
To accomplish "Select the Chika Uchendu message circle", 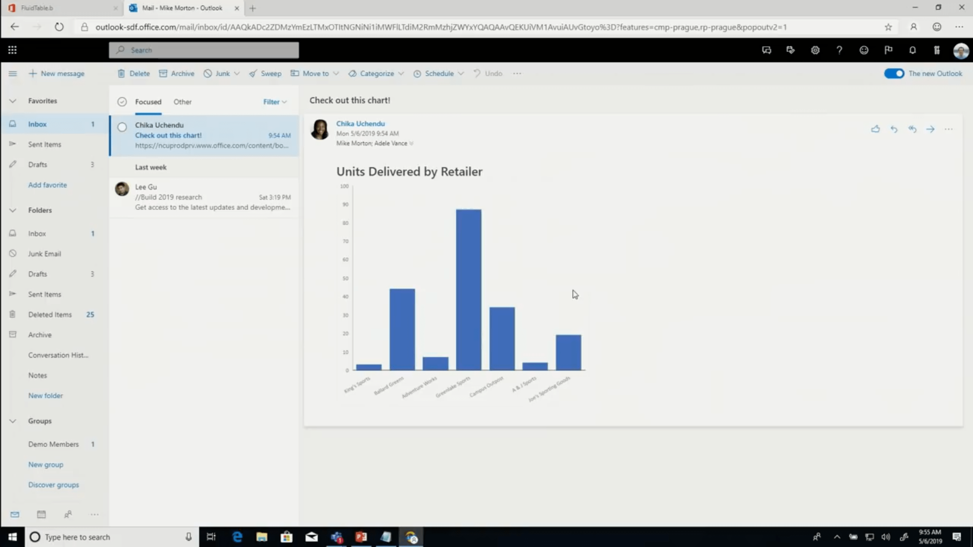I will coord(122,127).
